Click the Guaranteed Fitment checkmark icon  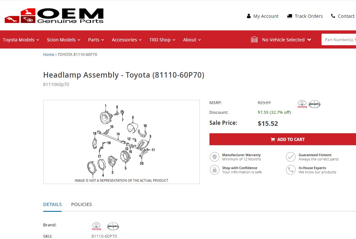click(x=291, y=157)
